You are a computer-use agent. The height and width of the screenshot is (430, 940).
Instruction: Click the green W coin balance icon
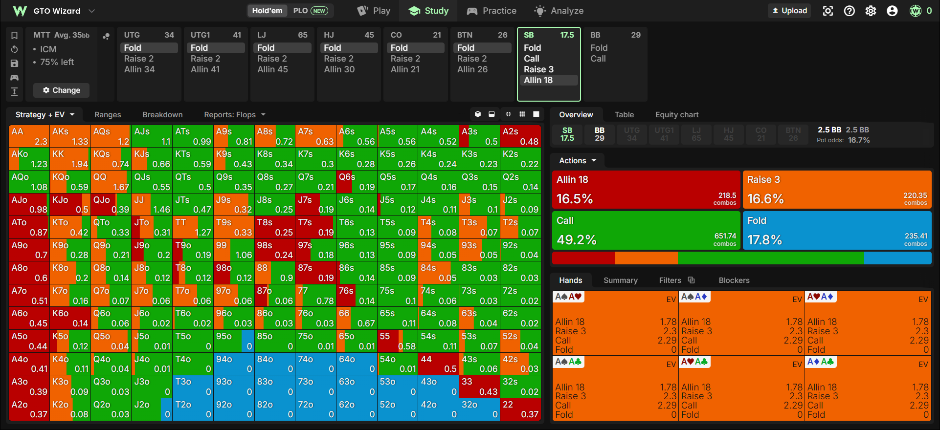[x=916, y=11]
